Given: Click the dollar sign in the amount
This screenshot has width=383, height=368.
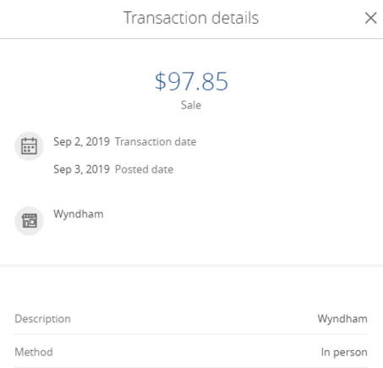Looking at the screenshot, I should pos(161,81).
